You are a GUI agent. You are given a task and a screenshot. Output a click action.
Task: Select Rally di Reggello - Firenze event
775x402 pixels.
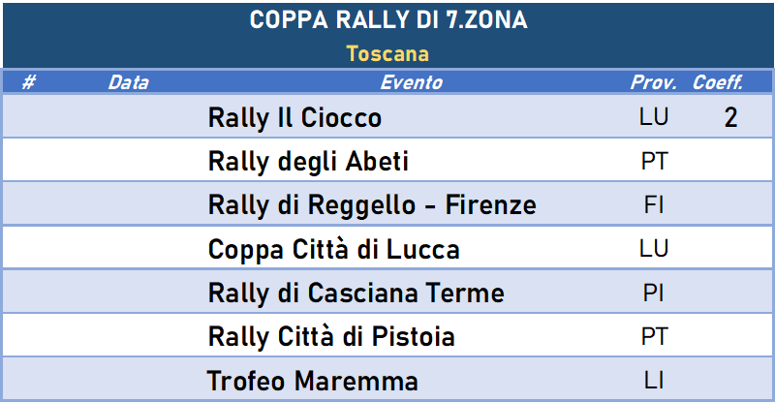click(372, 205)
